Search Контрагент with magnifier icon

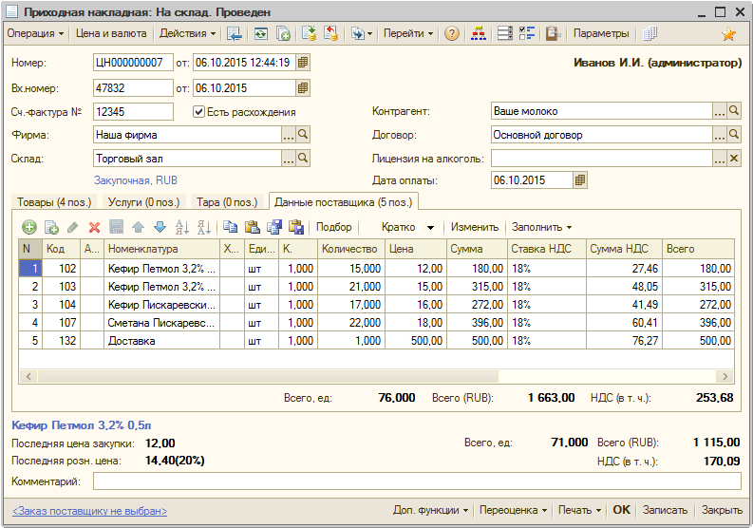point(734,111)
